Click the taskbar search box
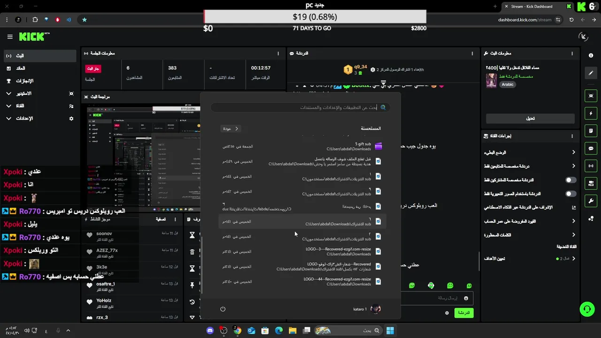601x338 pixels. pos(348,330)
